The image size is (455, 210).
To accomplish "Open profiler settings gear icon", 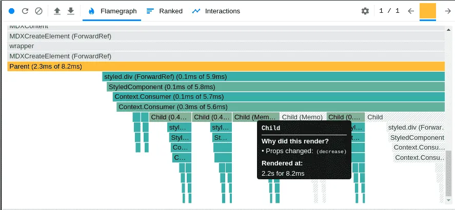I will pyautogui.click(x=365, y=11).
